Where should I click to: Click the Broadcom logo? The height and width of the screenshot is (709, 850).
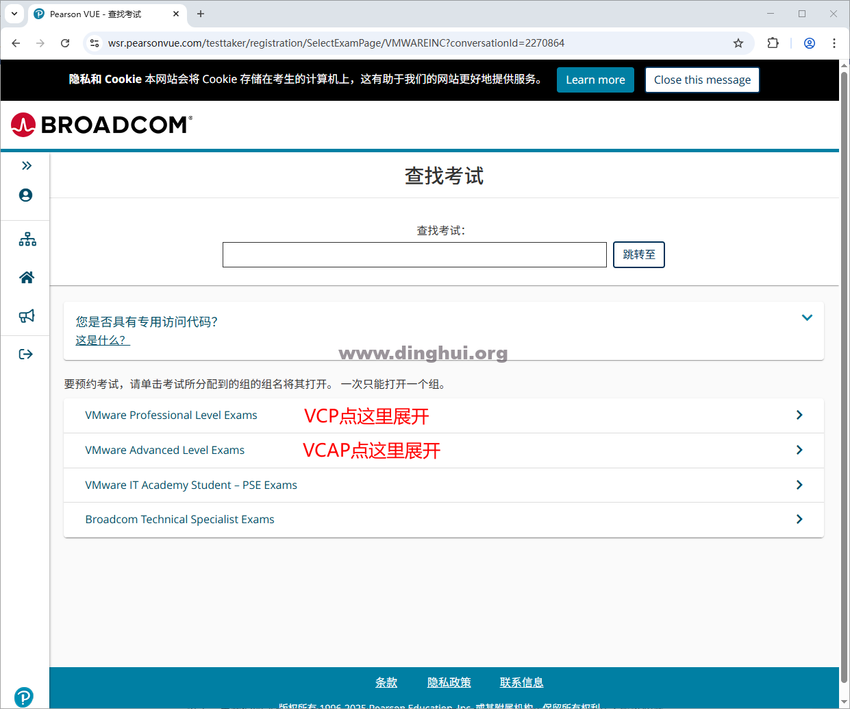click(x=101, y=125)
